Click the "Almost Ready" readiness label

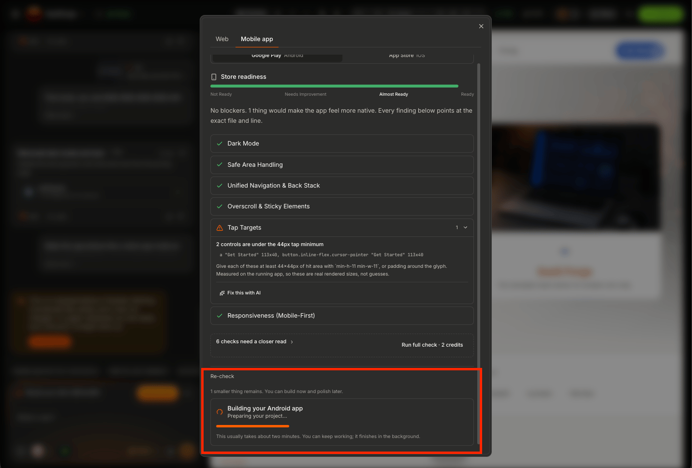[x=394, y=94]
